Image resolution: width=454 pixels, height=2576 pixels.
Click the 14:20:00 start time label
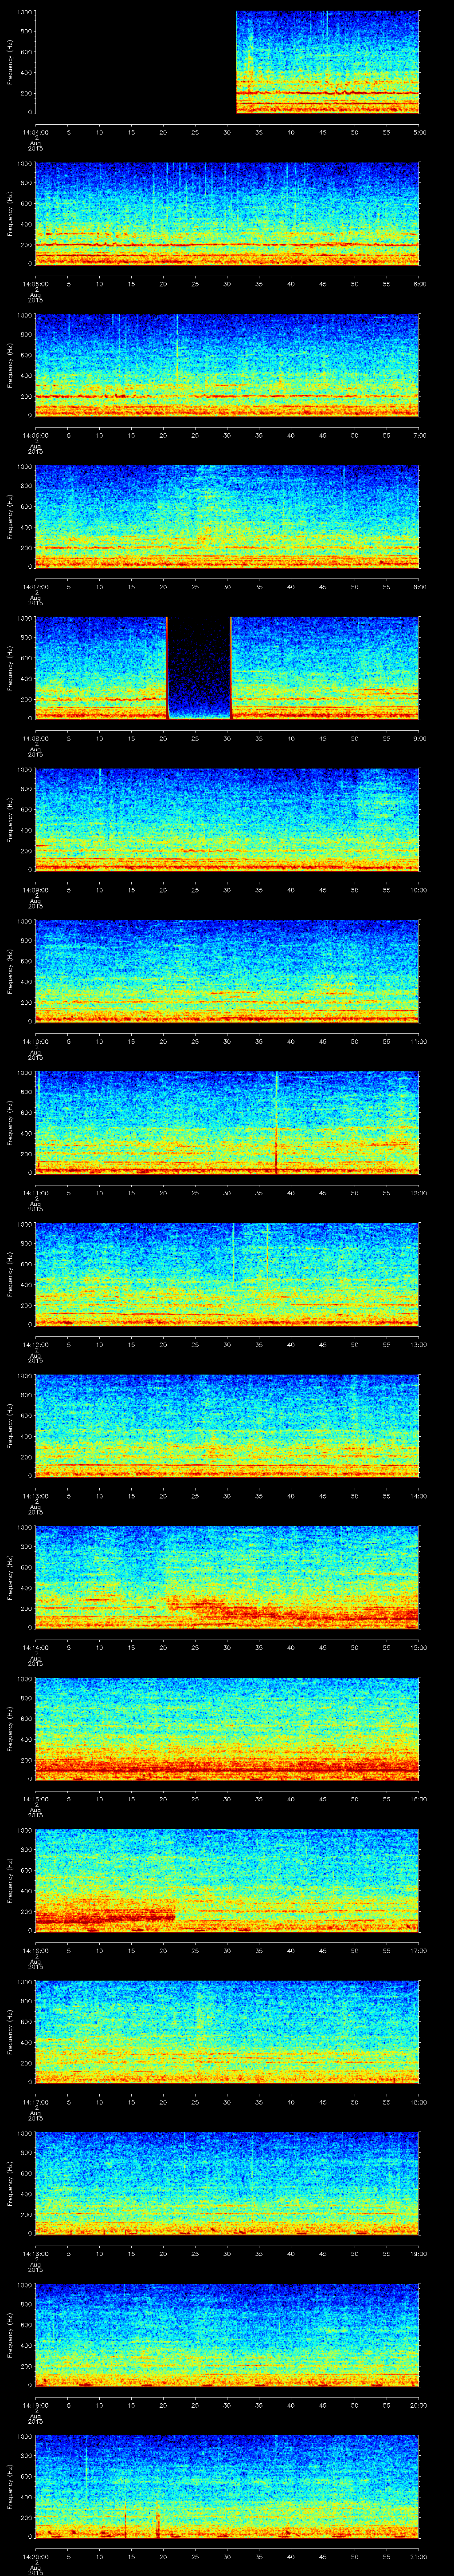35,2556
